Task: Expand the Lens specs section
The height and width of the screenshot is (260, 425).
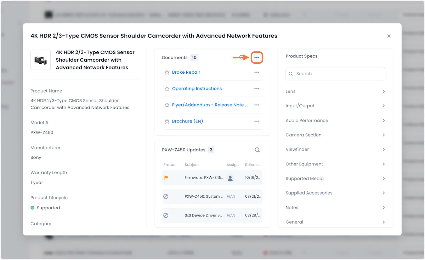Action: [x=335, y=91]
